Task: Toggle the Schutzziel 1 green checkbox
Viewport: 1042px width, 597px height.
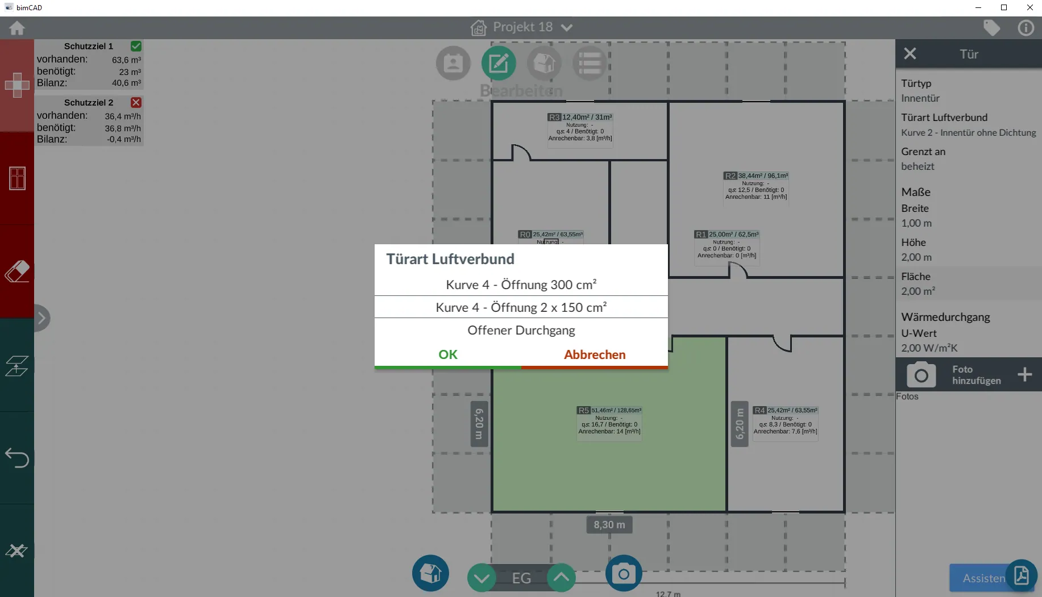Action: (x=136, y=46)
